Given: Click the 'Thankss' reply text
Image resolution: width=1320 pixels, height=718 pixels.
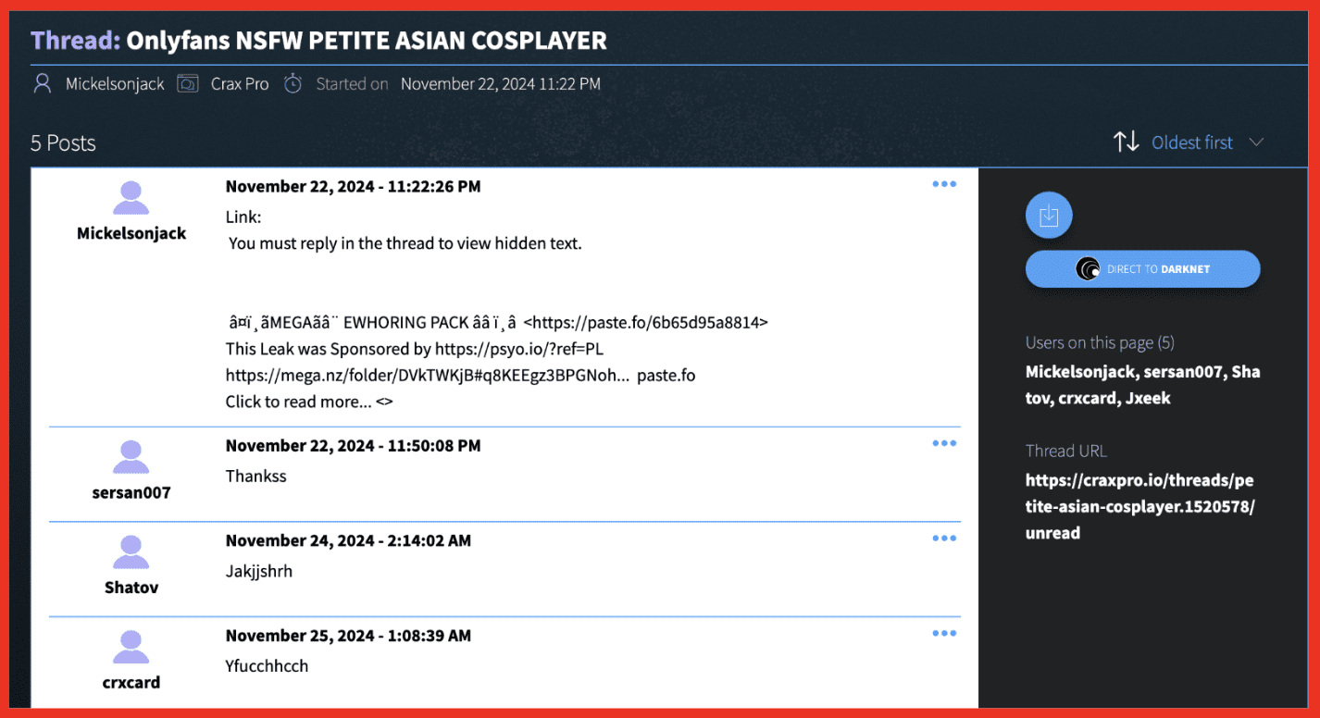Looking at the screenshot, I should coord(256,477).
